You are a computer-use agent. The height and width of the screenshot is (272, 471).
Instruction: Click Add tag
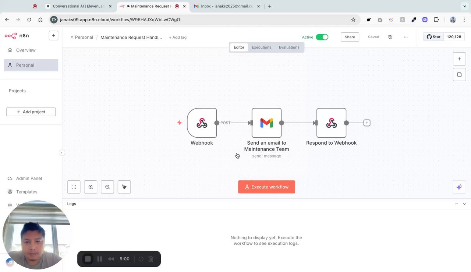click(x=178, y=37)
